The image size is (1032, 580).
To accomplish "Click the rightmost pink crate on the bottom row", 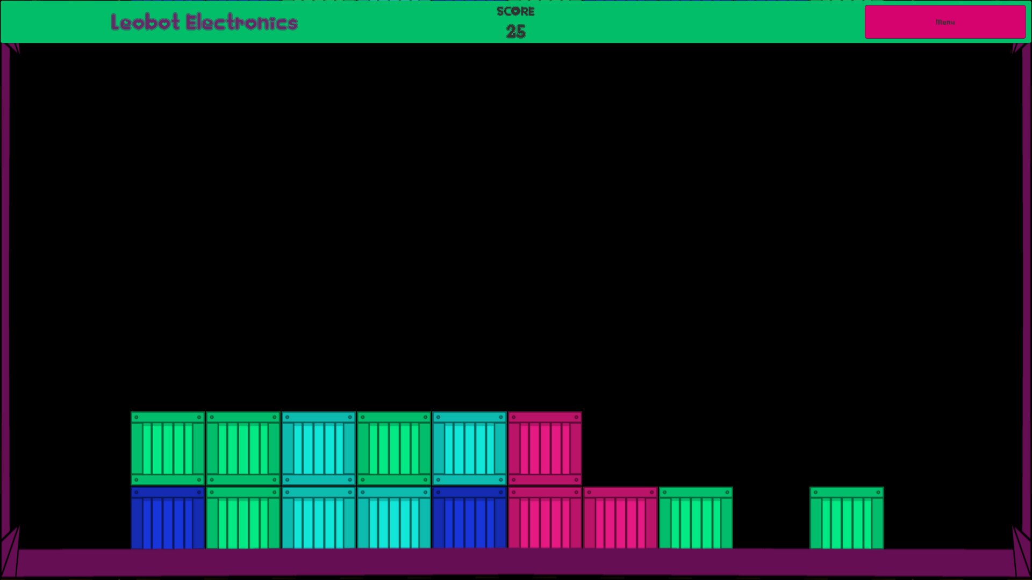I will [x=619, y=517].
